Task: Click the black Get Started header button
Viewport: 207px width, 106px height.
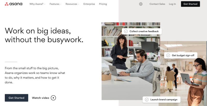Action: pyautogui.click(x=190, y=4)
